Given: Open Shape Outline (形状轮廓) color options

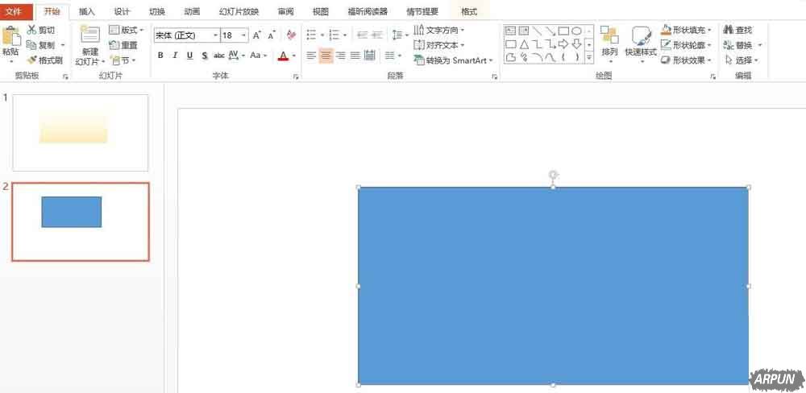Looking at the screenshot, I should (x=687, y=45).
